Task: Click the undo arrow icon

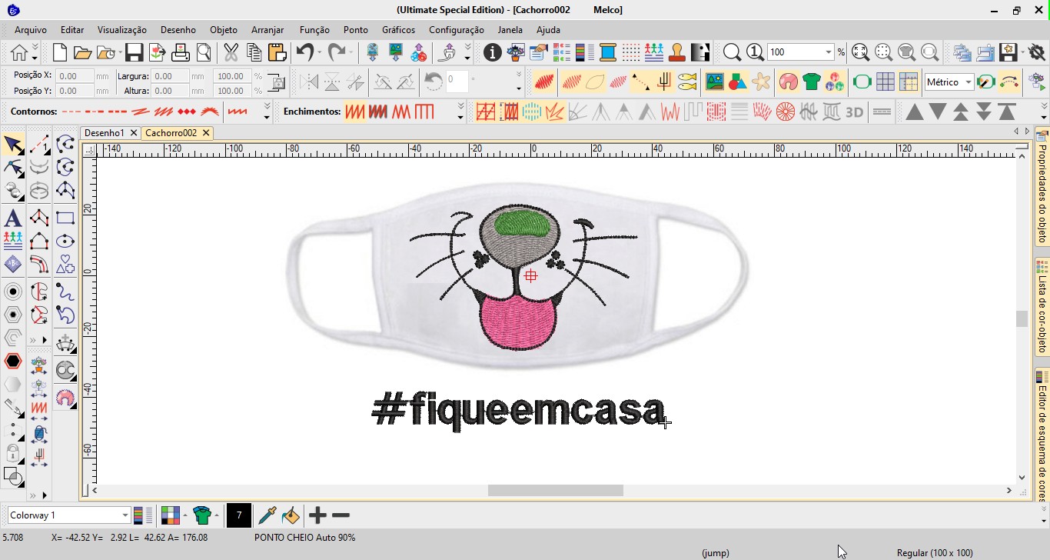Action: [304, 52]
